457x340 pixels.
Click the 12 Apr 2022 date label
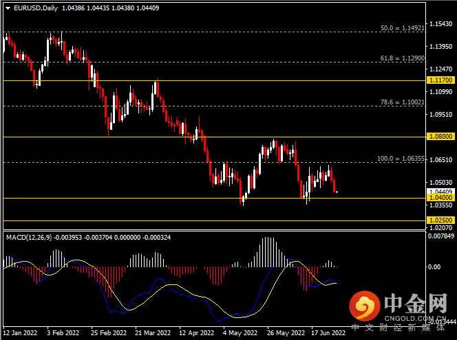(196, 332)
